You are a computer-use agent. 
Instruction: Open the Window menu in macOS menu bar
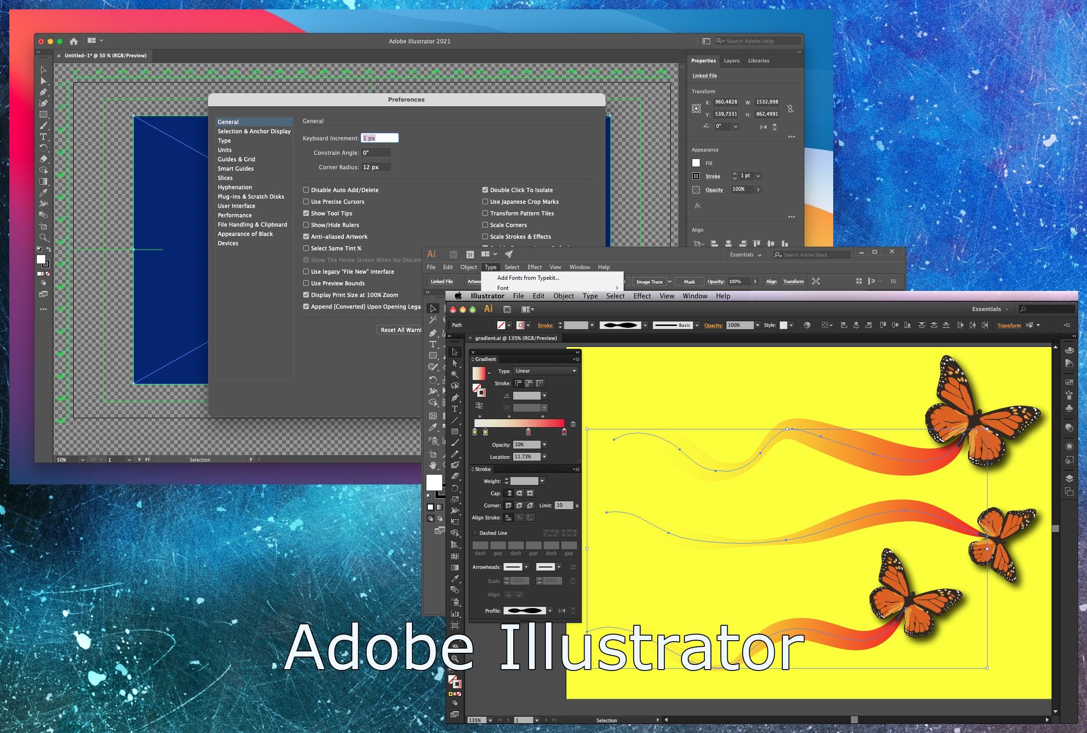coord(695,296)
